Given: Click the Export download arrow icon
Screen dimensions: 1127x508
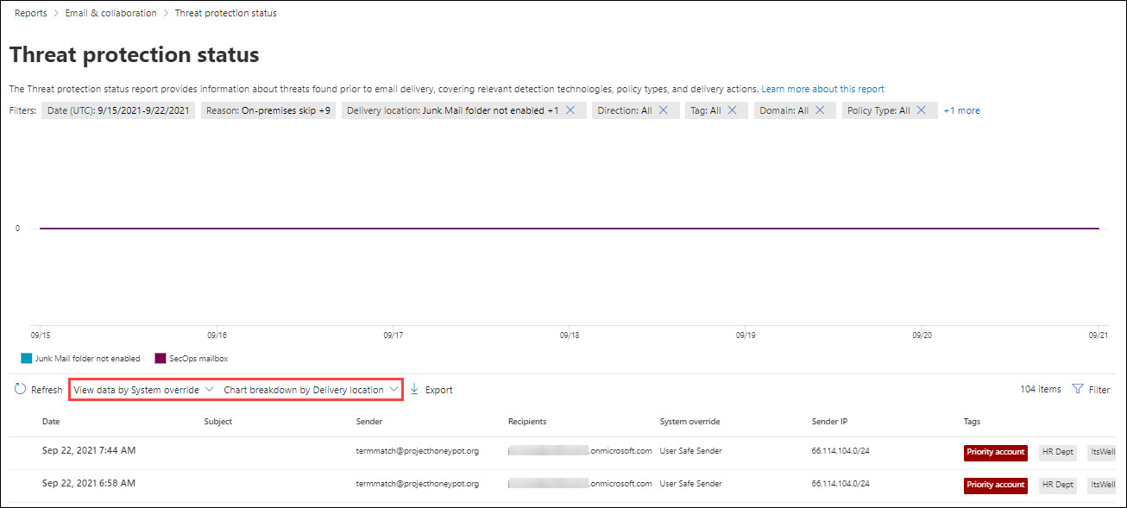Looking at the screenshot, I should pos(414,390).
